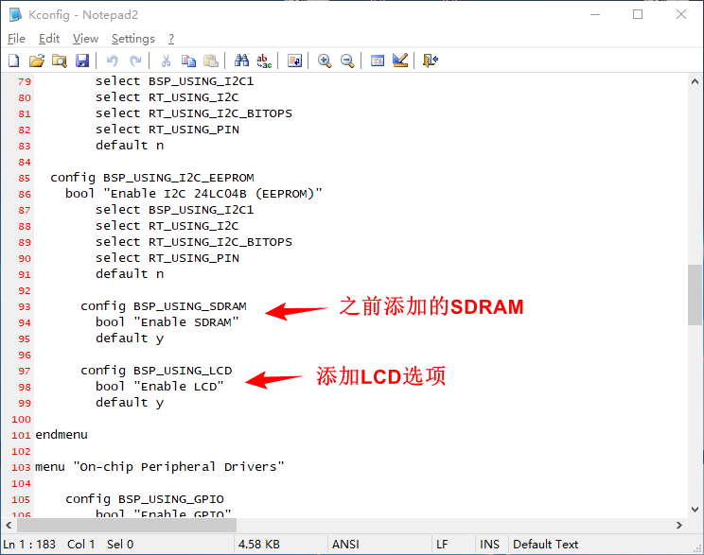Viewport: 704px width, 555px height.
Task: Click the Default Text scheme in status bar
Action: tap(545, 545)
